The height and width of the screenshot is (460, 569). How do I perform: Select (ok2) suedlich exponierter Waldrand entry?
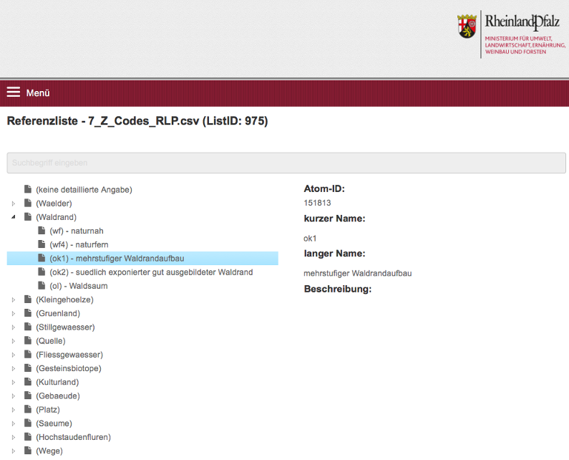pos(151,272)
